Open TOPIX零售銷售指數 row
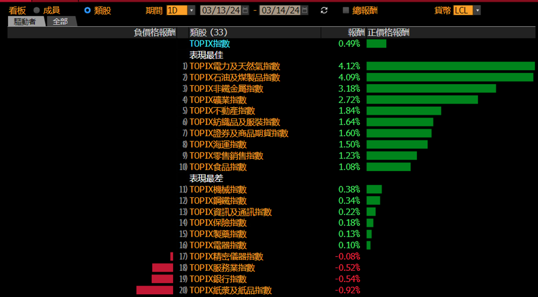538x297 pixels. 227,156
